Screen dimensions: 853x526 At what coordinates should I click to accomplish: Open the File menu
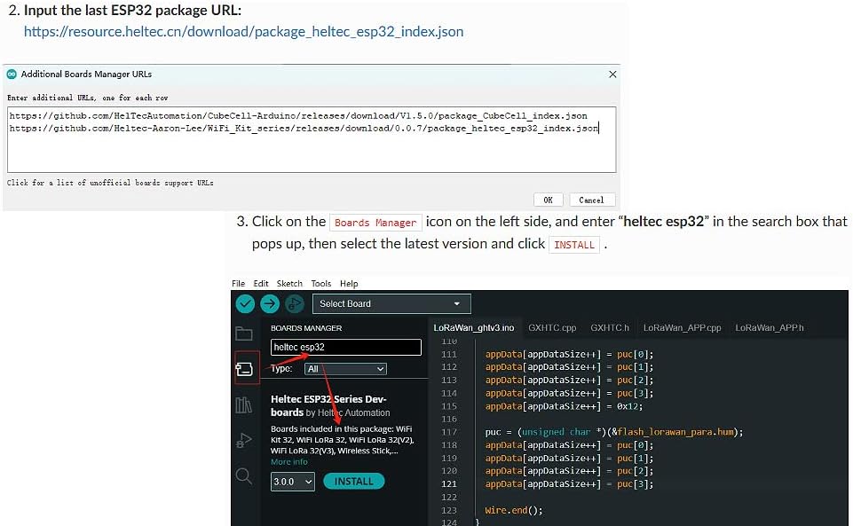[238, 283]
